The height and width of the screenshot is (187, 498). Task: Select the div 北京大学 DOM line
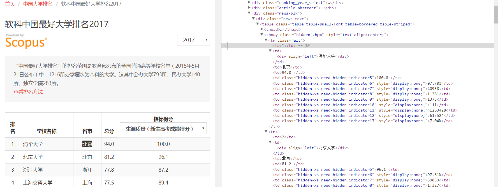coord(313,148)
